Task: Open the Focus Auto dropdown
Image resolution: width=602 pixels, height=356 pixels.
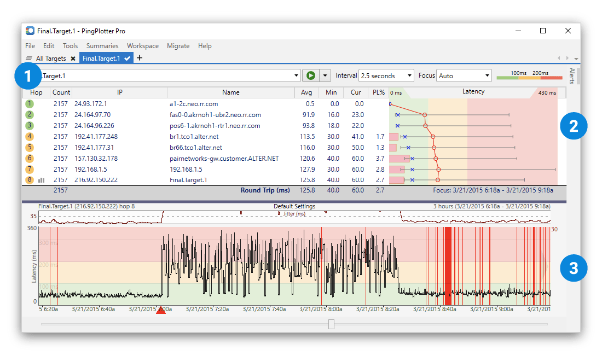Action: click(464, 75)
